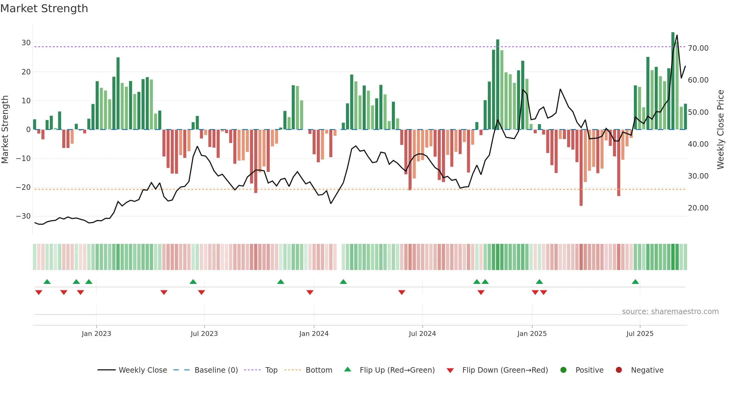This screenshot has height=410, width=729.
Task: Click the 50.00 price axis label
Action: tap(698, 112)
